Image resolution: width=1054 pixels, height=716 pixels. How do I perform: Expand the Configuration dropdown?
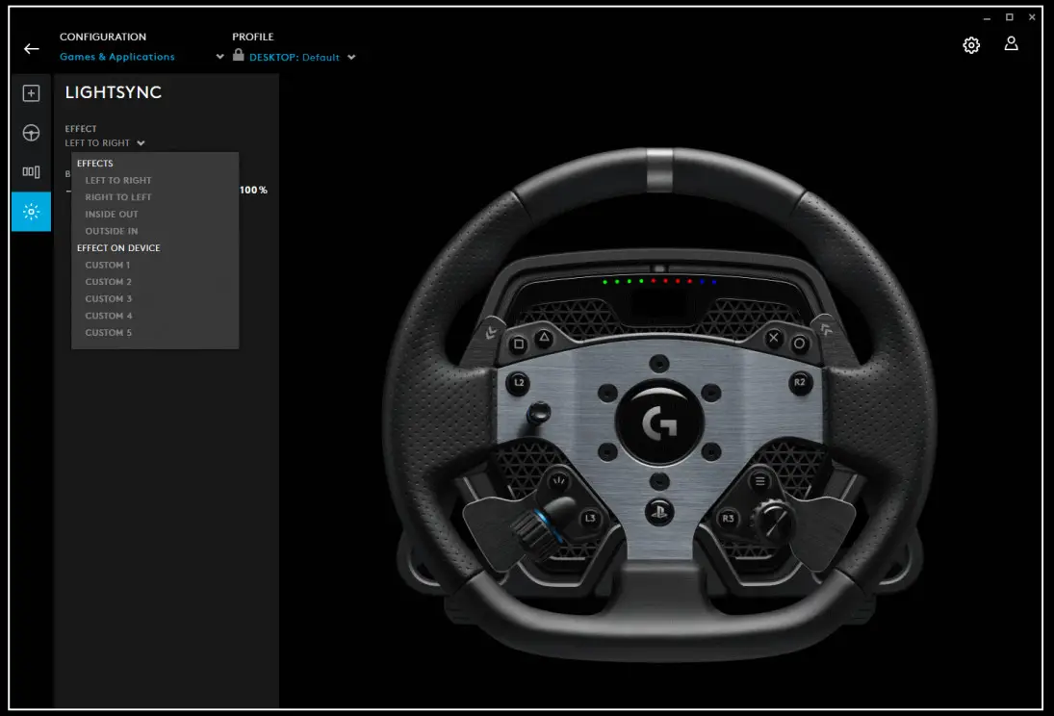tap(219, 57)
